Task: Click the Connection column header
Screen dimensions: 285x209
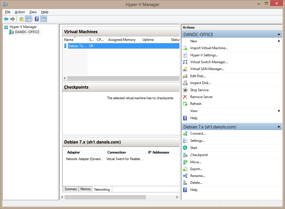Action: 126,152
